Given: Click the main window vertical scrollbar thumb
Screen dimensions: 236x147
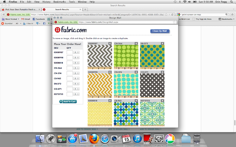Looking at the screenshot, I should pyautogui.click(x=235, y=123).
